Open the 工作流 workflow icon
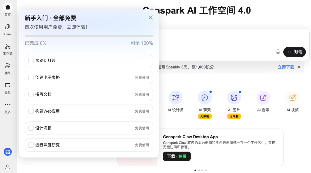The height and width of the screenshot is (173, 311). (x=8, y=46)
